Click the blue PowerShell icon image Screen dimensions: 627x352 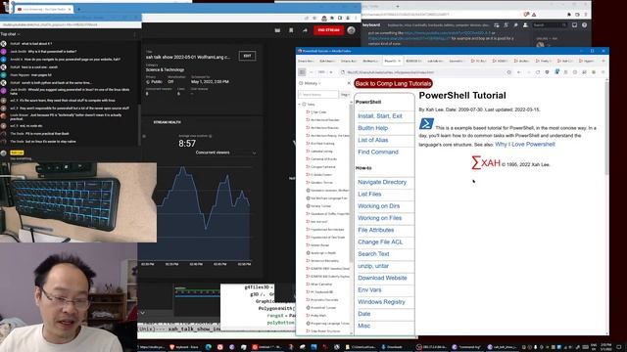426,124
